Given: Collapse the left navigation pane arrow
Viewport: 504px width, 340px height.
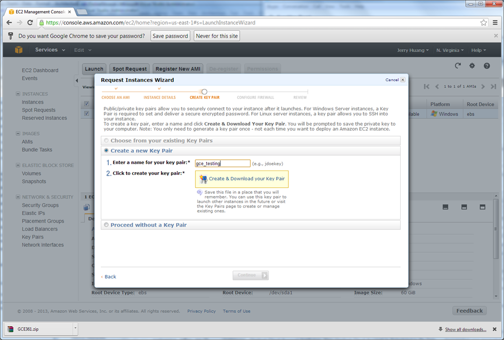Looking at the screenshot, I should (x=76, y=80).
